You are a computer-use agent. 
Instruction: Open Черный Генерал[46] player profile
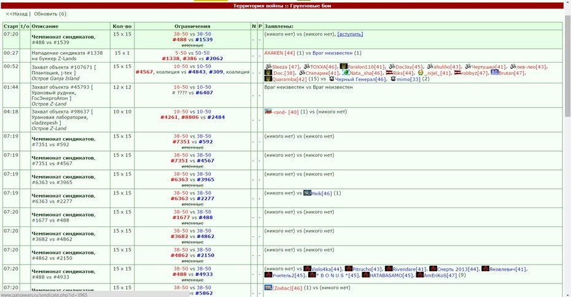click(360, 79)
